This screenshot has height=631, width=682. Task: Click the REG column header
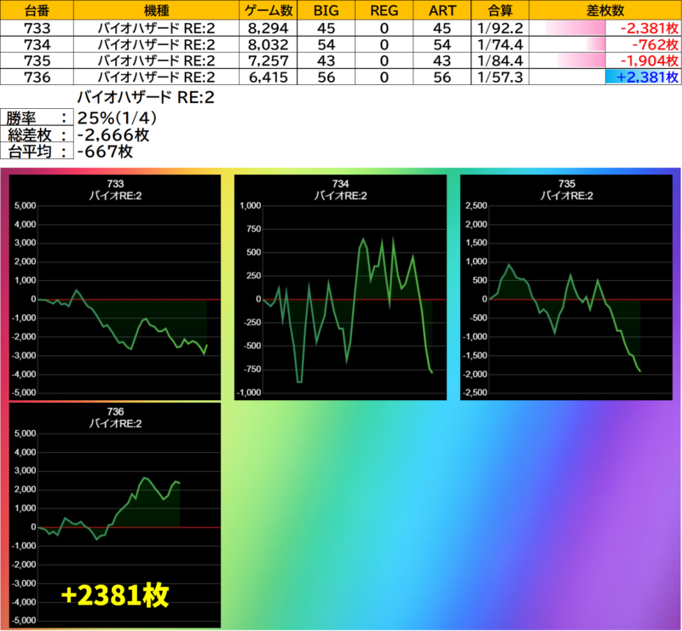(384, 10)
